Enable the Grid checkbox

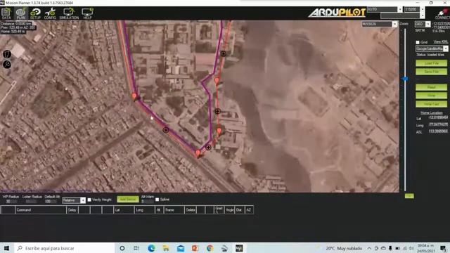click(x=418, y=42)
